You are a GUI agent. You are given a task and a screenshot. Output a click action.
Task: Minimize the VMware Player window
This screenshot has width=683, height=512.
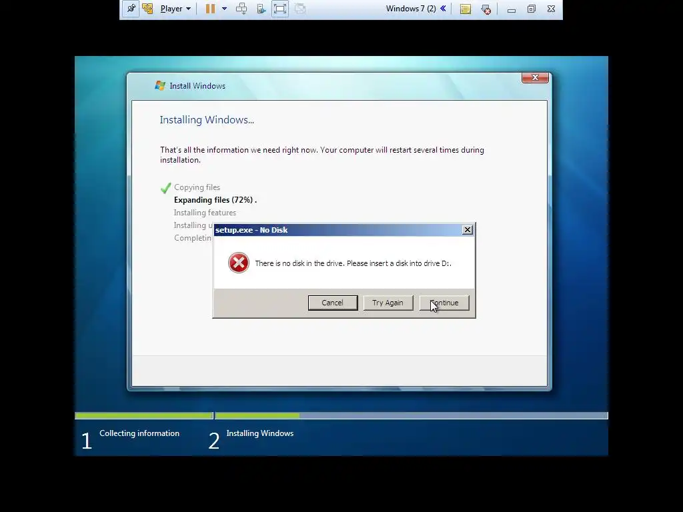[512, 9]
